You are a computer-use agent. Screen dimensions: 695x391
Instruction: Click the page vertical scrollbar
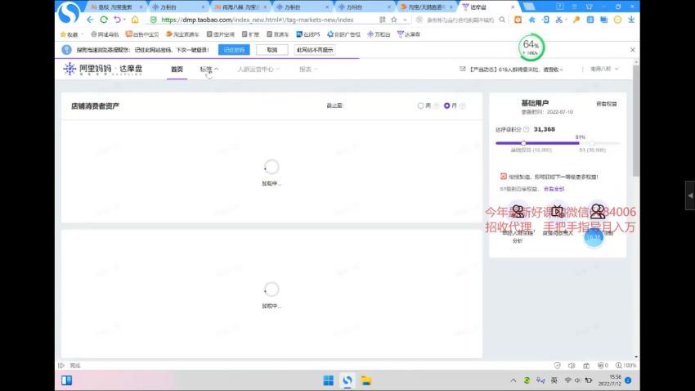tap(636, 120)
